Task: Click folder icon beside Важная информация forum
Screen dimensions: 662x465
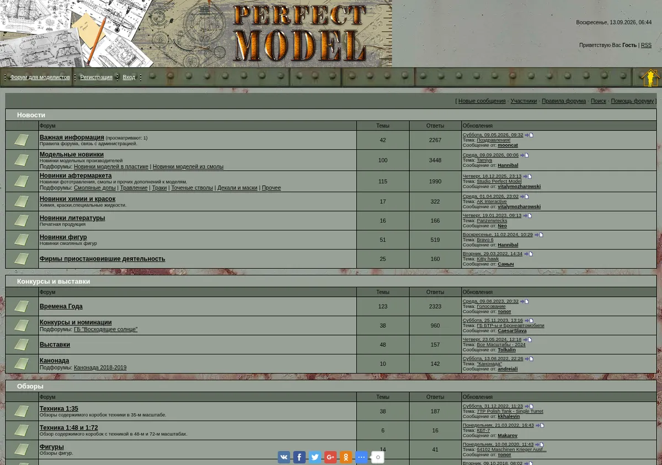Action: (22, 140)
